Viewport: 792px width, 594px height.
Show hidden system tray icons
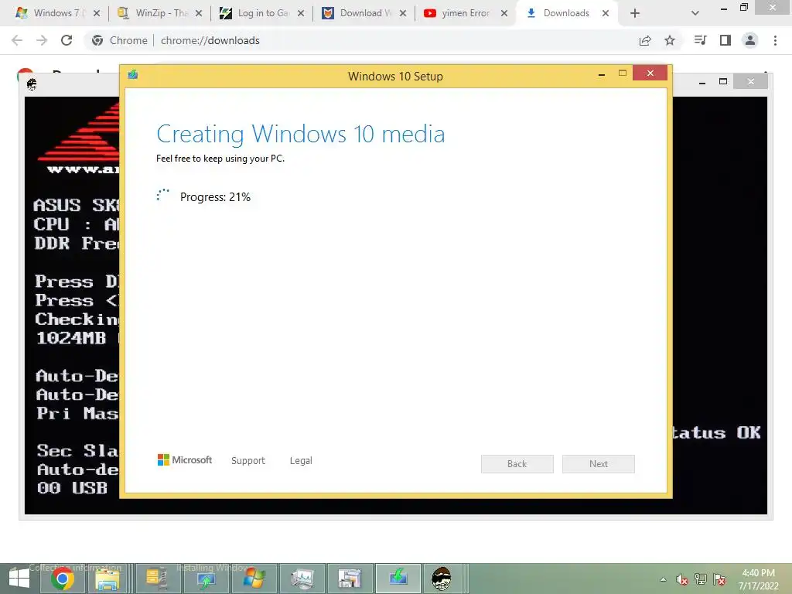coord(663,579)
